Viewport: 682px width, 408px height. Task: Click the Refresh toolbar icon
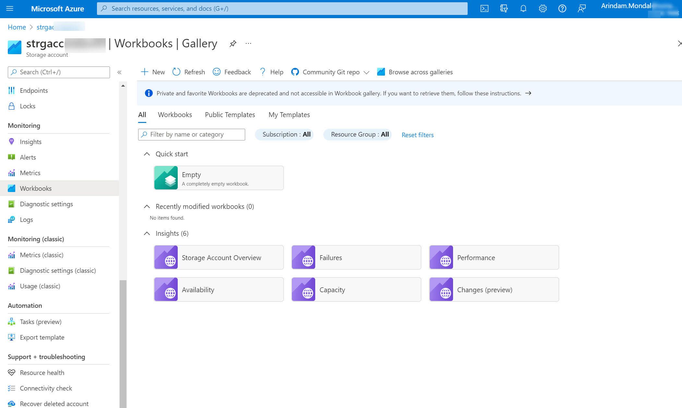(176, 72)
